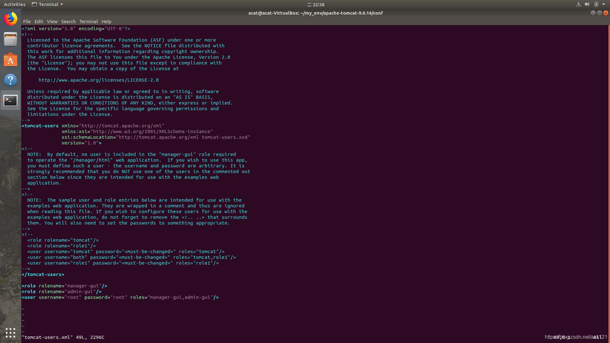Launch Ubuntu Software from the dock

click(x=10, y=59)
